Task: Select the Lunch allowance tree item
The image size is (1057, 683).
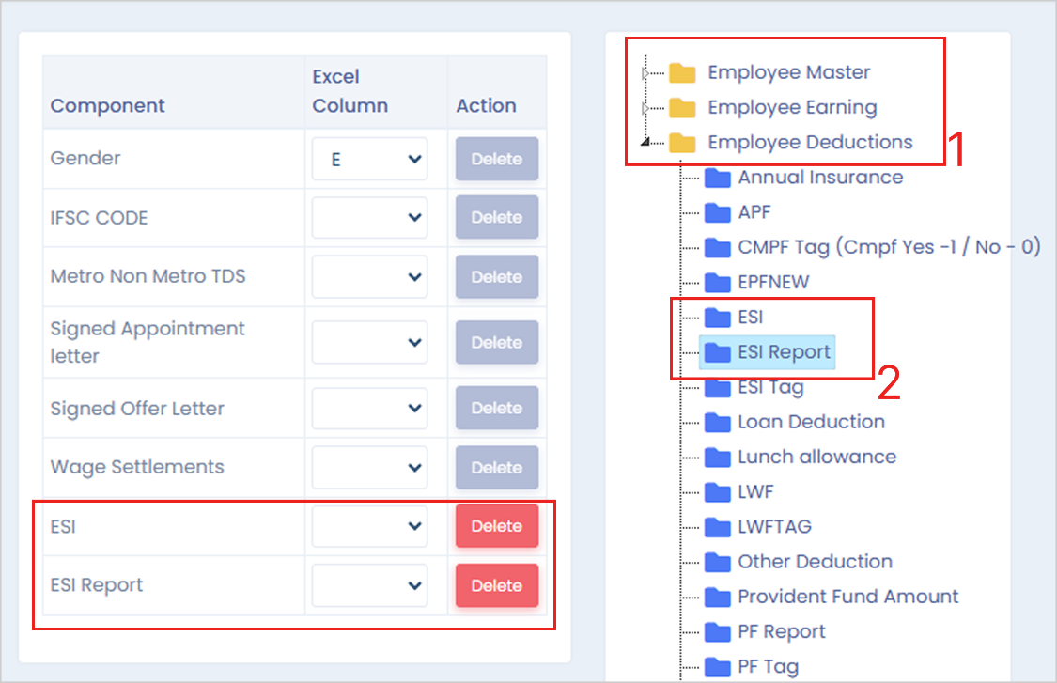Action: pyautogui.click(x=816, y=458)
